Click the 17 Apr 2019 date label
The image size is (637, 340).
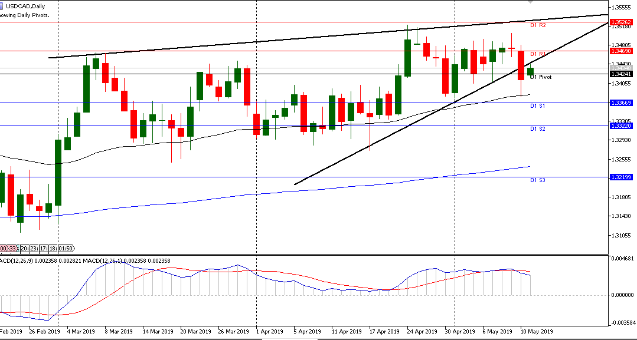[x=384, y=332]
